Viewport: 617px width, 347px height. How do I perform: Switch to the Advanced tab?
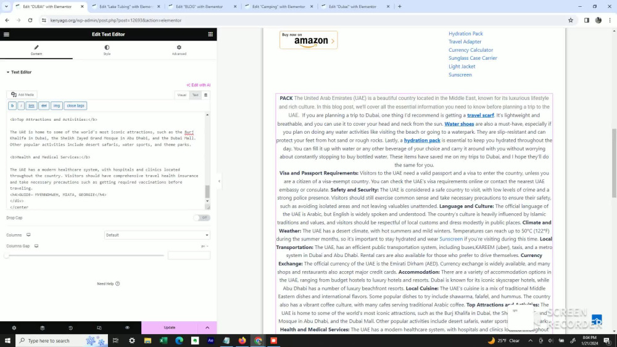(x=179, y=50)
